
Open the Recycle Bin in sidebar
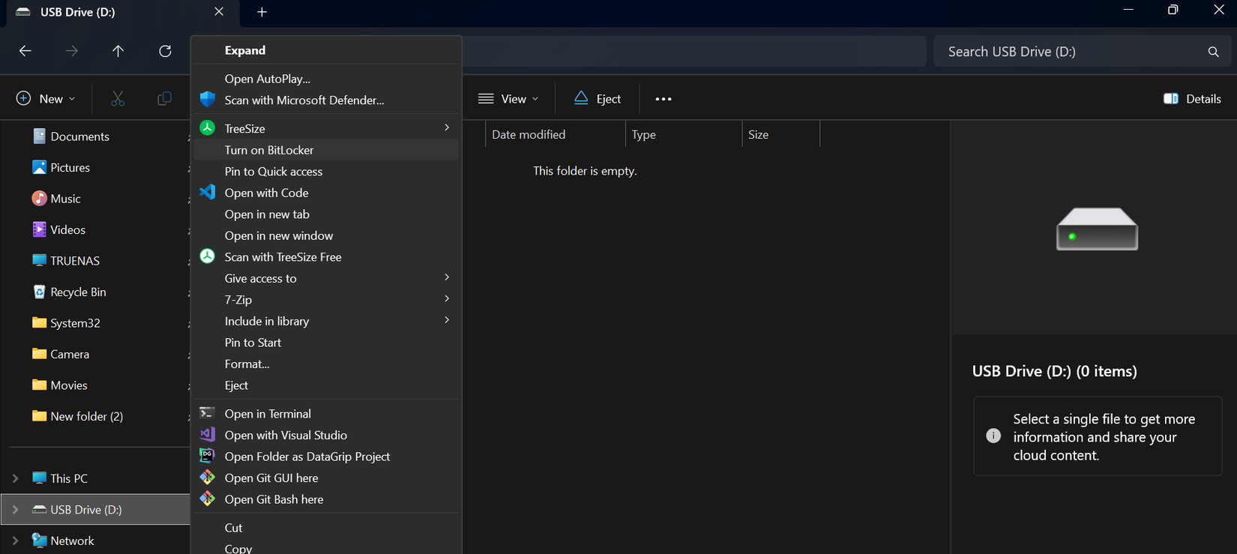(77, 292)
